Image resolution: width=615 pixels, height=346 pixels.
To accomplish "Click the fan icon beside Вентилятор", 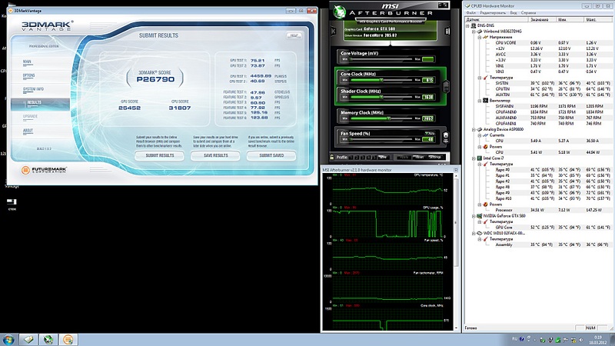I will [x=485, y=101].
